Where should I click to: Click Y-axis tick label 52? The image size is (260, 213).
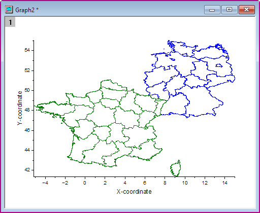27,70
